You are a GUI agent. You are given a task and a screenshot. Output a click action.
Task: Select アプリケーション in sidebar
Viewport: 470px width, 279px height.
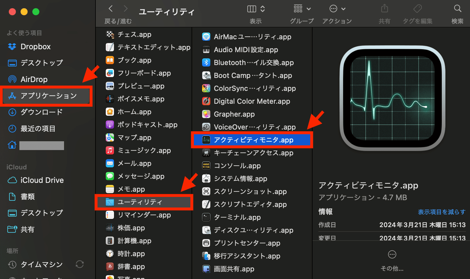pos(46,96)
